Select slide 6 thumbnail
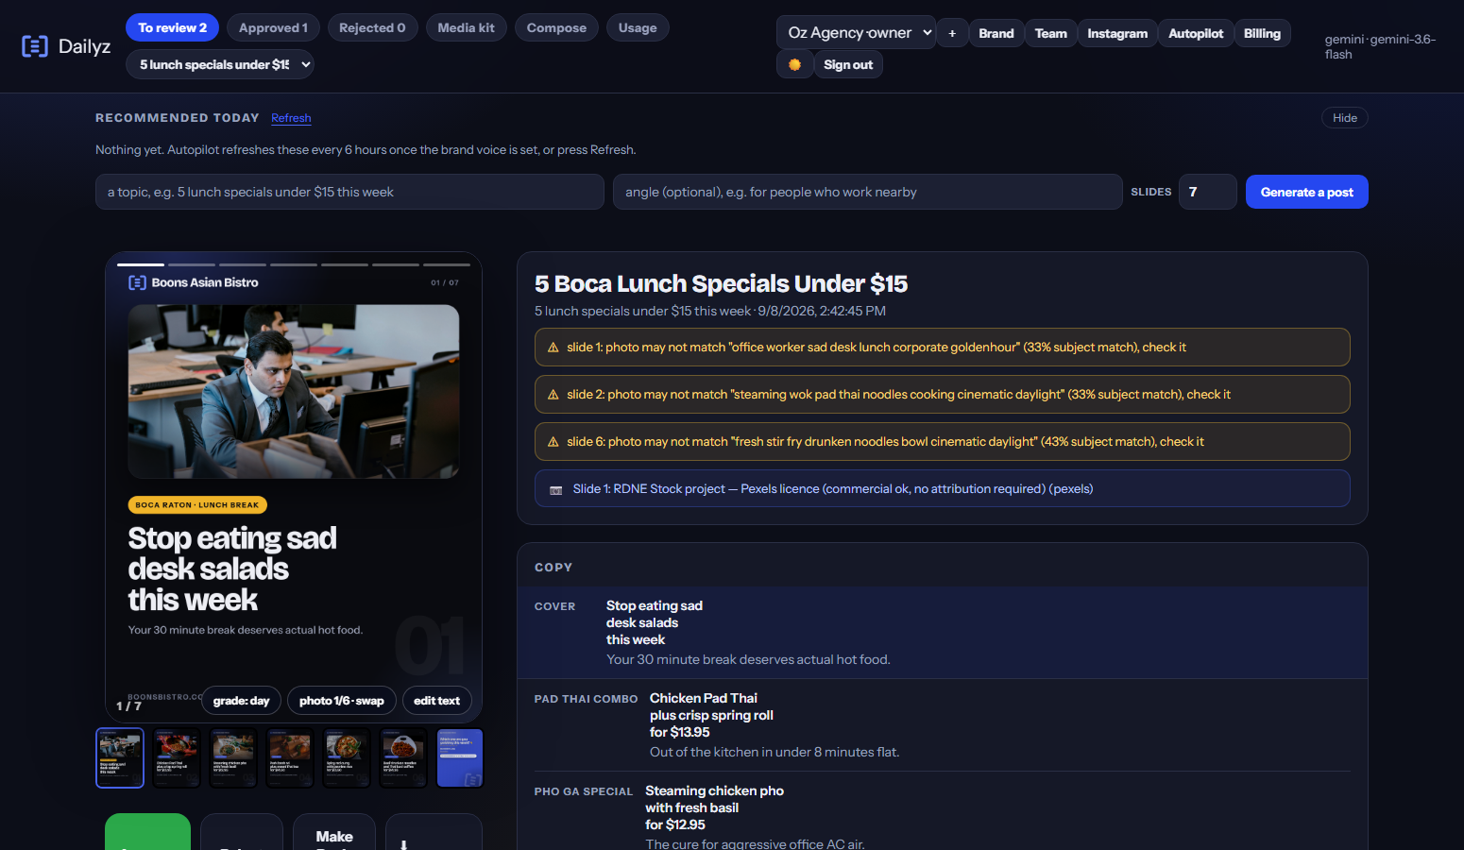The width and height of the screenshot is (1464, 850). pyautogui.click(x=403, y=757)
